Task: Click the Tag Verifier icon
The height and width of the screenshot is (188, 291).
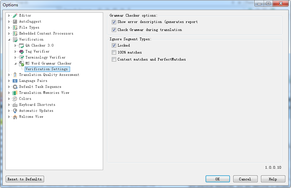Action: click(x=21, y=52)
